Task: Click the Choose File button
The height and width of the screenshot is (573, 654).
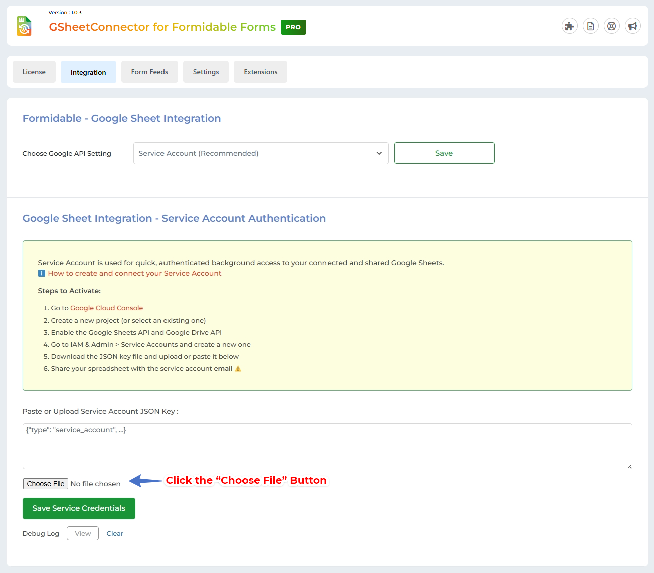Action: pyautogui.click(x=46, y=483)
